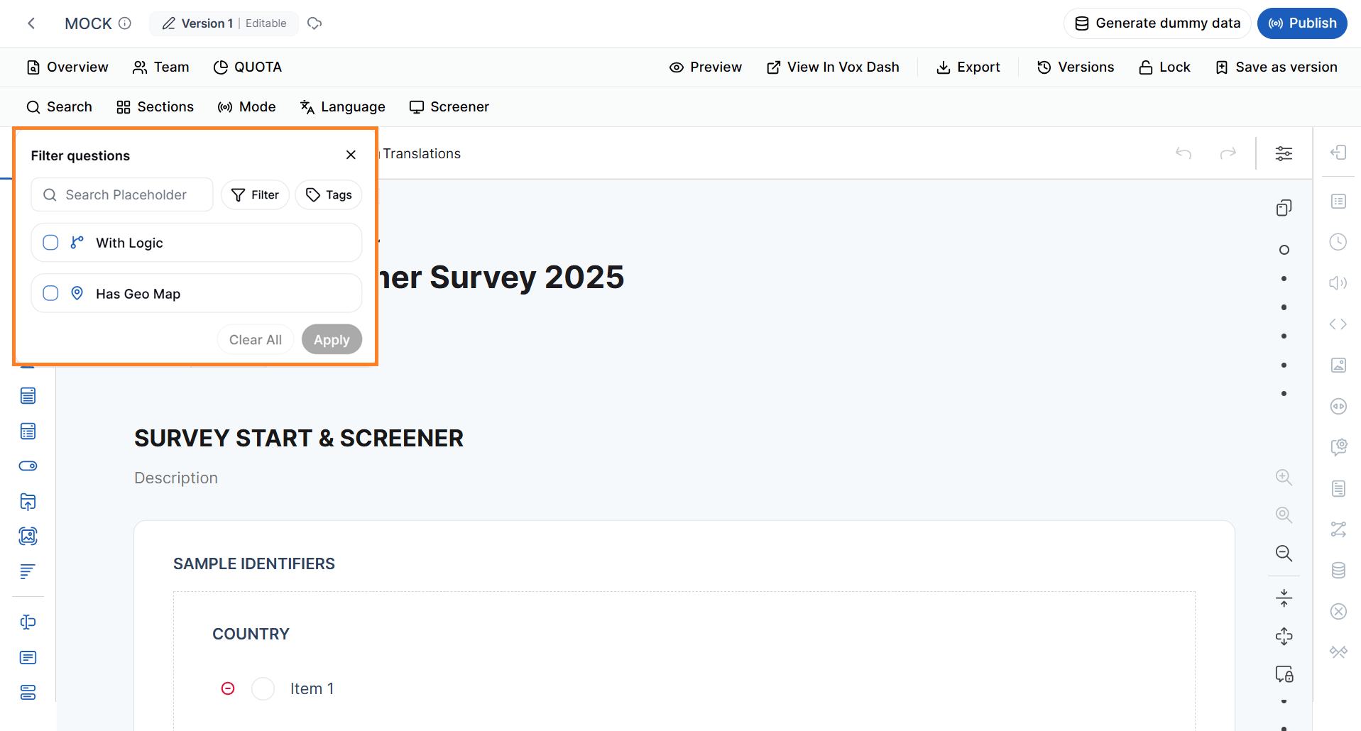Click the Search Placeholder input field
The height and width of the screenshot is (731, 1361).
(x=122, y=194)
